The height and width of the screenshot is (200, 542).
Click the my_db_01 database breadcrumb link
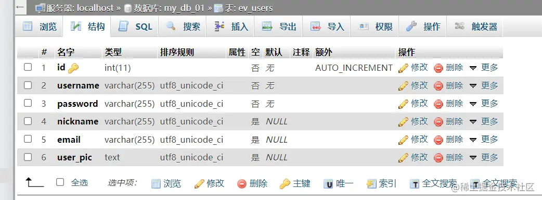pos(169,8)
